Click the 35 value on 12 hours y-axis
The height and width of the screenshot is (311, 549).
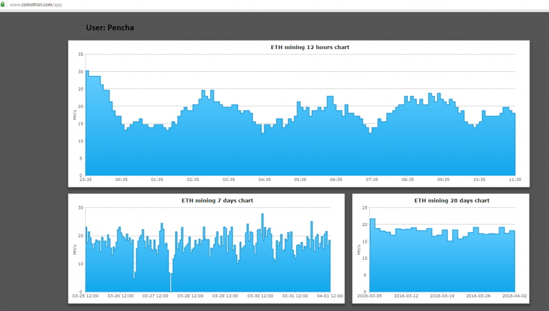tap(80, 54)
